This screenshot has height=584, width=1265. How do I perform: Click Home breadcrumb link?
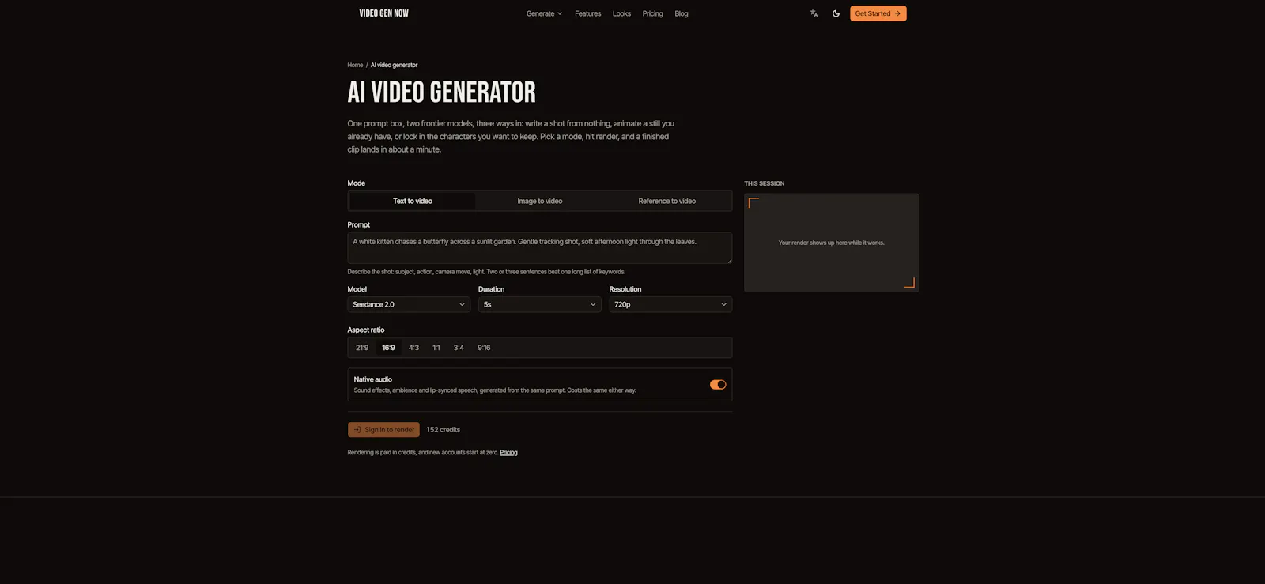[x=355, y=65]
